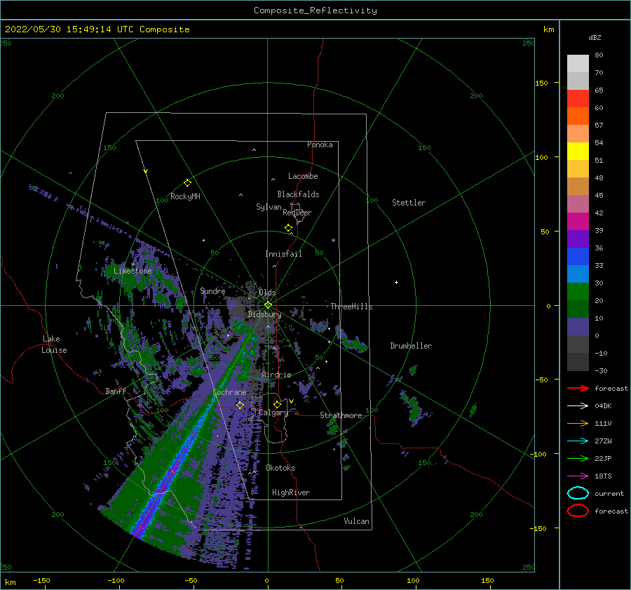Viewport: 631px width, 590px height.
Task: Click the Sylvan label on the map
Action: click(269, 207)
